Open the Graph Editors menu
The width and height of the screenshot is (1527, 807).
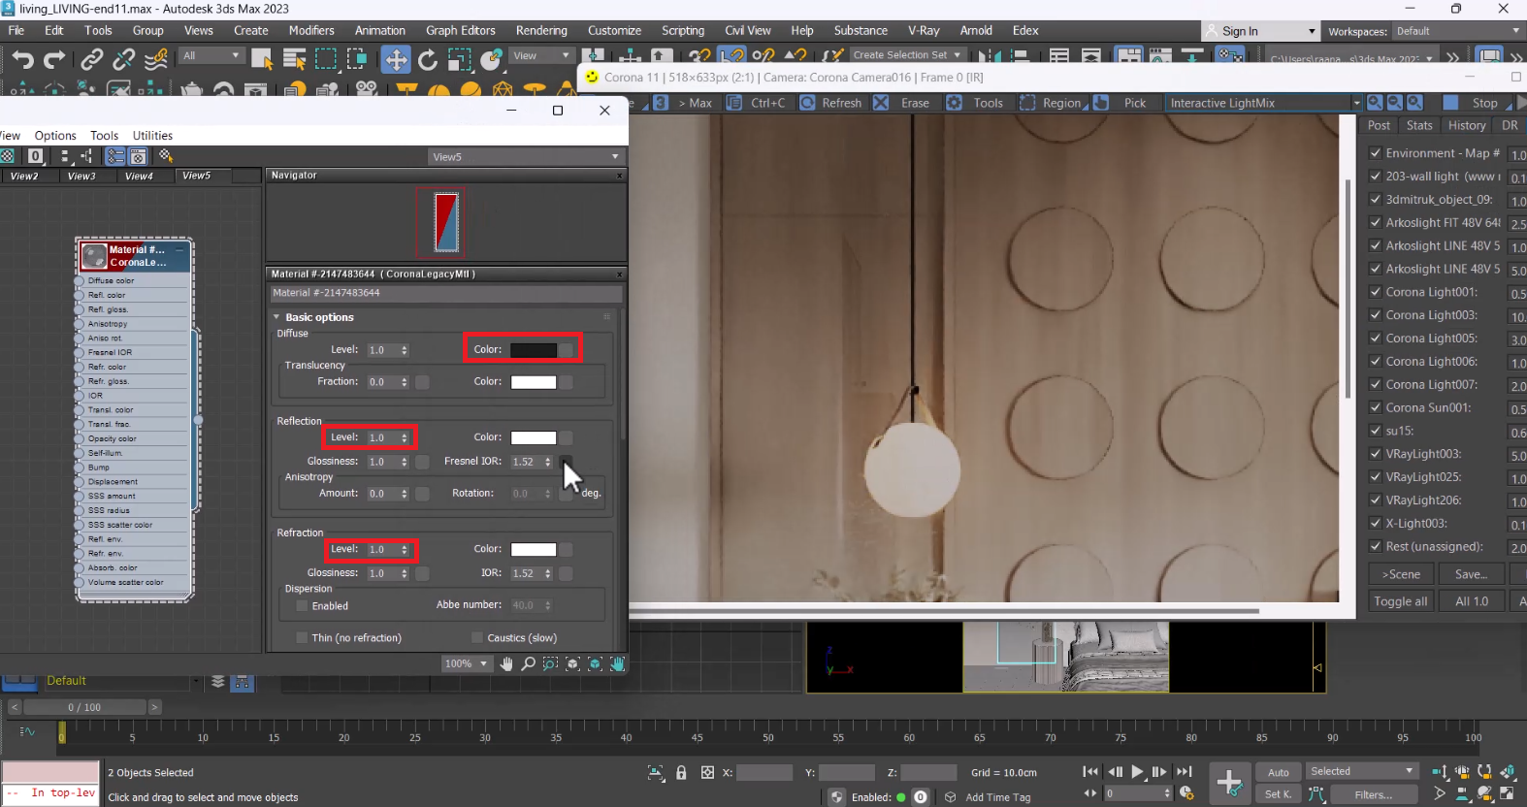460,31
